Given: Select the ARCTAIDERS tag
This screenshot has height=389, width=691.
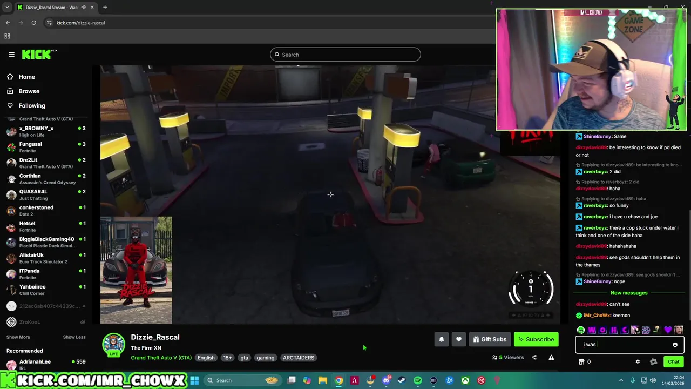Looking at the screenshot, I should coord(299,358).
